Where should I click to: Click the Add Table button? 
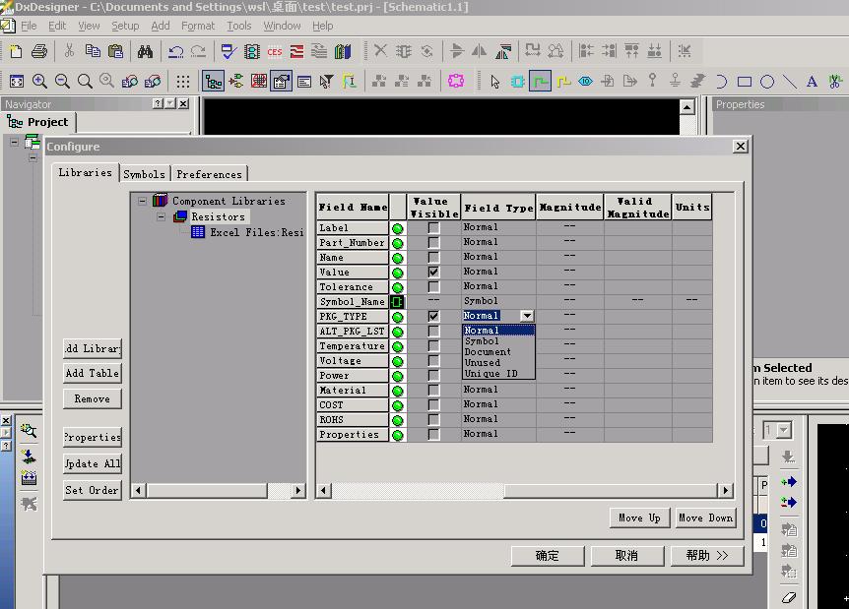[92, 373]
